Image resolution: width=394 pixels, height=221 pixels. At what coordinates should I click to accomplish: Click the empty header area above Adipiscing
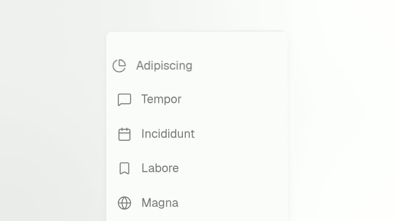(x=197, y=41)
